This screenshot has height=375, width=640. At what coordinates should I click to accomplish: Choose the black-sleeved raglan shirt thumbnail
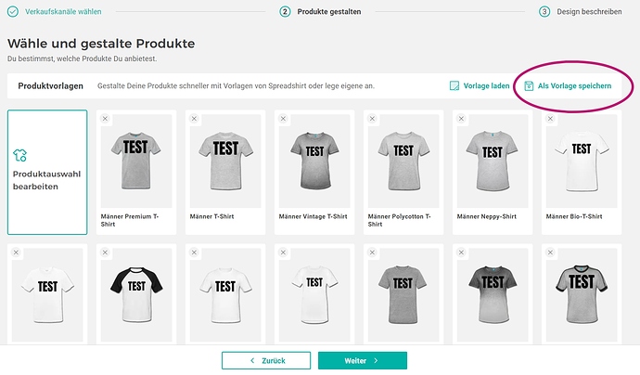pos(136,290)
